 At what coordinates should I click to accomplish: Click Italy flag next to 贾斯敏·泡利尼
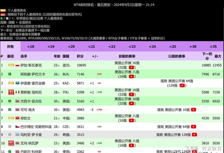tap(17, 92)
